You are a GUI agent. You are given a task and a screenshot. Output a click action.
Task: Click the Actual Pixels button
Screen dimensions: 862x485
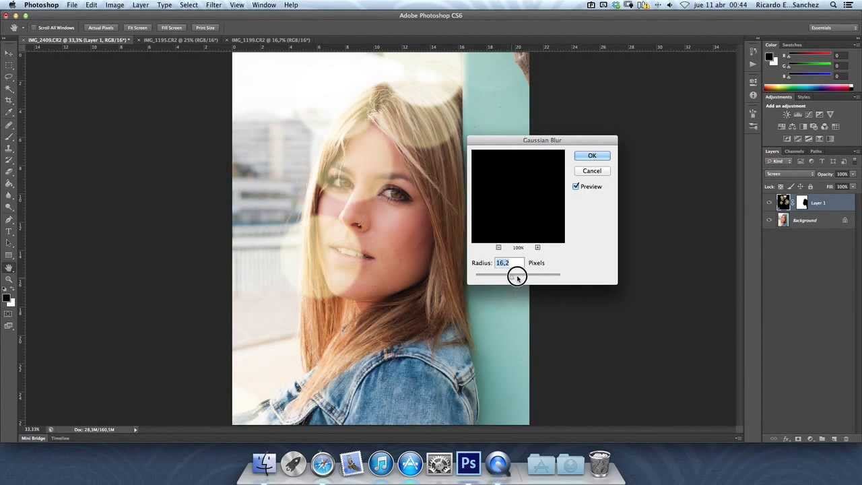point(101,28)
